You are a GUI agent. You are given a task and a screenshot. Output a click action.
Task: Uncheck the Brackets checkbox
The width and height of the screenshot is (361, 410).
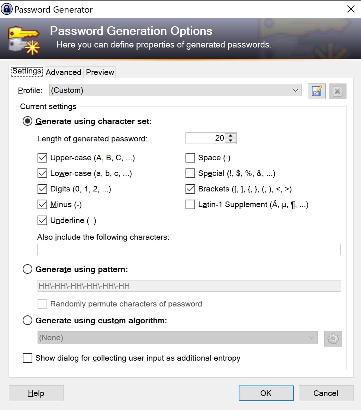[190, 189]
